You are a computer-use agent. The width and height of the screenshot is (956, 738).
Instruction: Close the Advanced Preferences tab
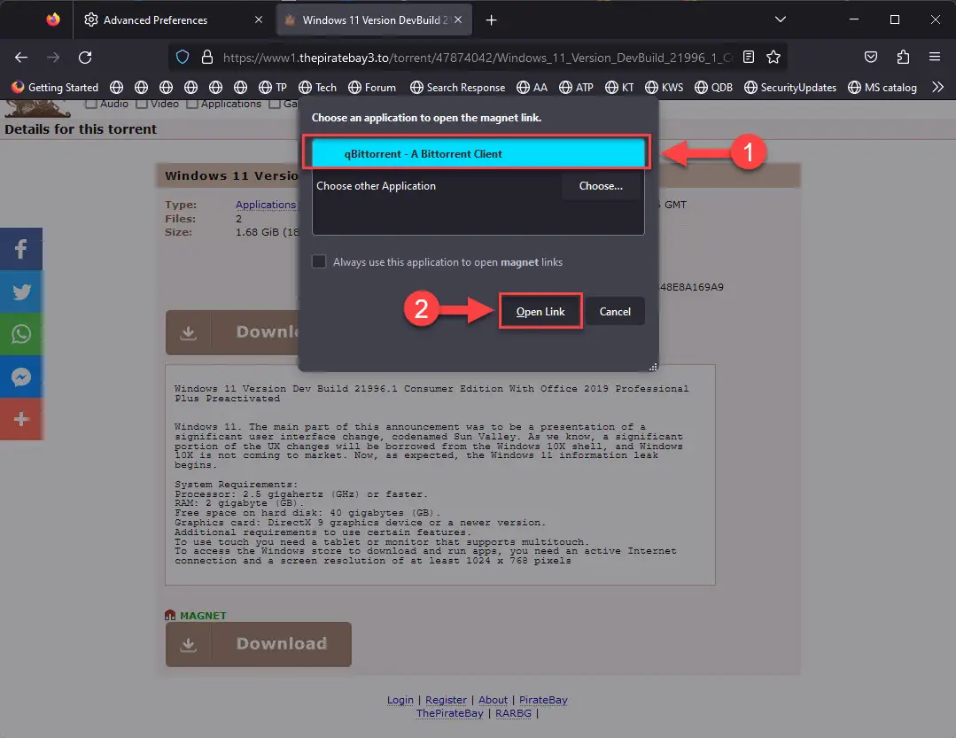coord(259,19)
